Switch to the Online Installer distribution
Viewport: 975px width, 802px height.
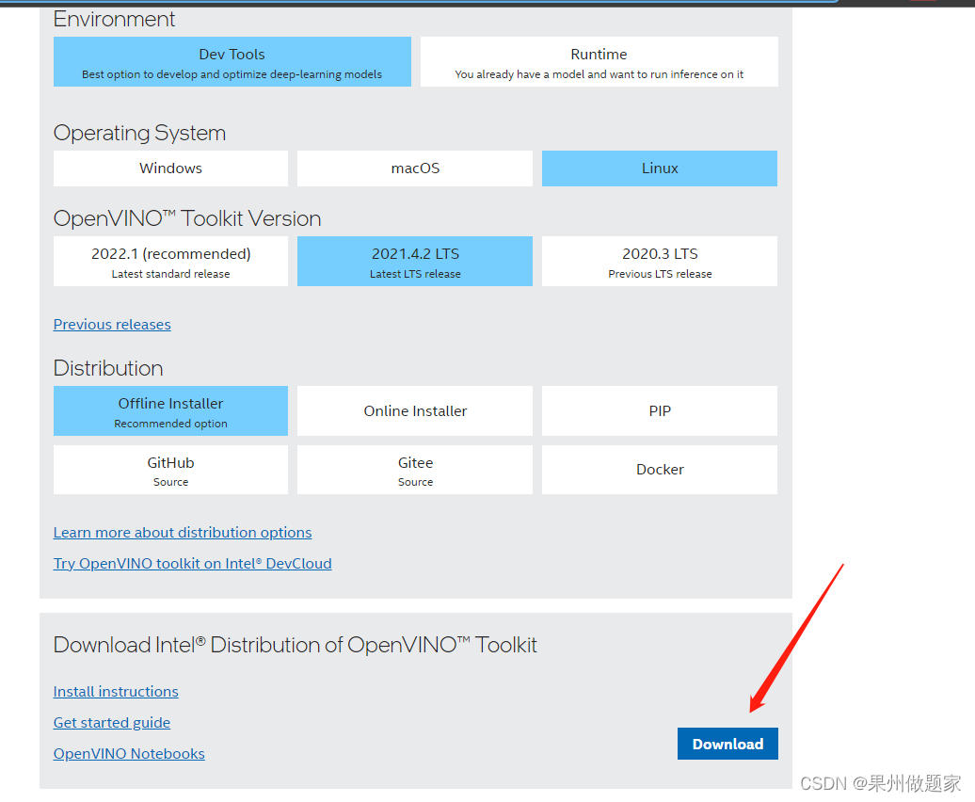[414, 410]
